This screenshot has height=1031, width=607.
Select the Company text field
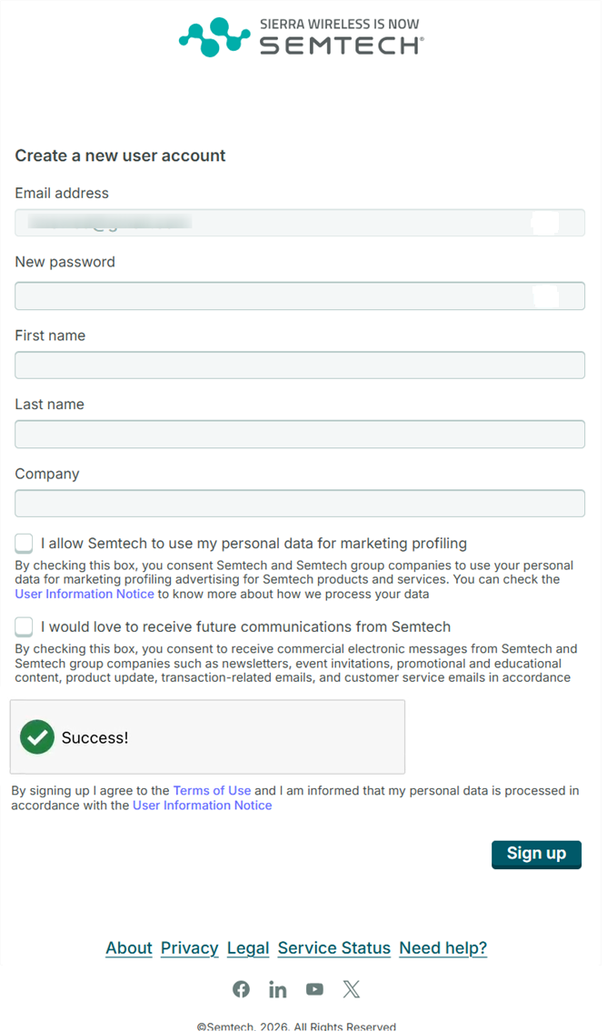click(300, 504)
